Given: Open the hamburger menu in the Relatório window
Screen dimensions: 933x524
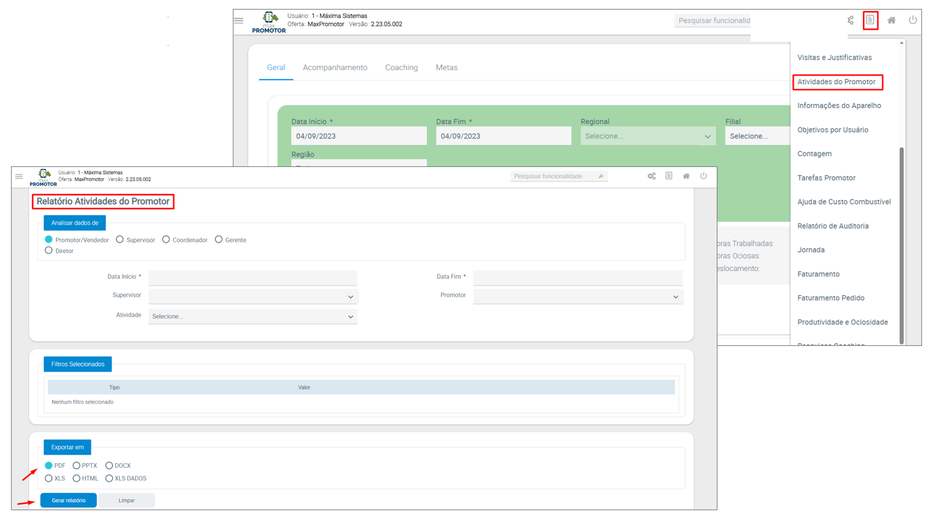Looking at the screenshot, I should [19, 177].
